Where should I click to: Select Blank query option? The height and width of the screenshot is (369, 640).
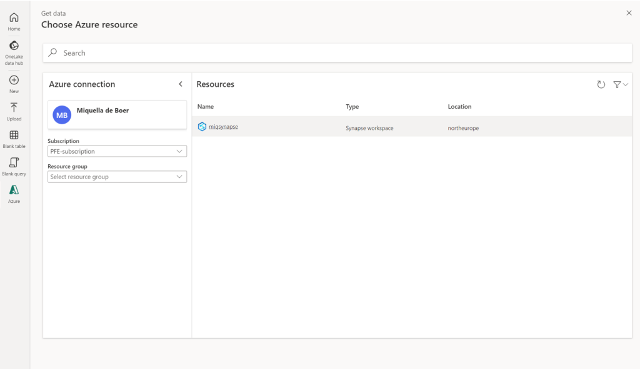tap(14, 167)
